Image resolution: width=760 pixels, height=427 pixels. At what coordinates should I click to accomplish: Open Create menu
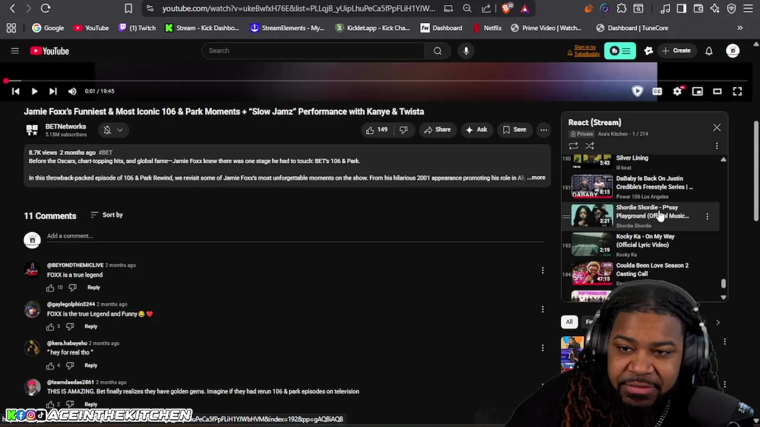tap(676, 51)
